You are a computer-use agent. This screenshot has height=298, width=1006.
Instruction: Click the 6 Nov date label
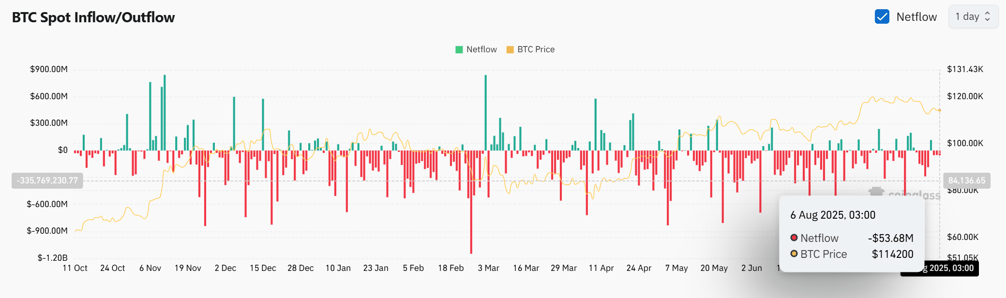tap(150, 268)
